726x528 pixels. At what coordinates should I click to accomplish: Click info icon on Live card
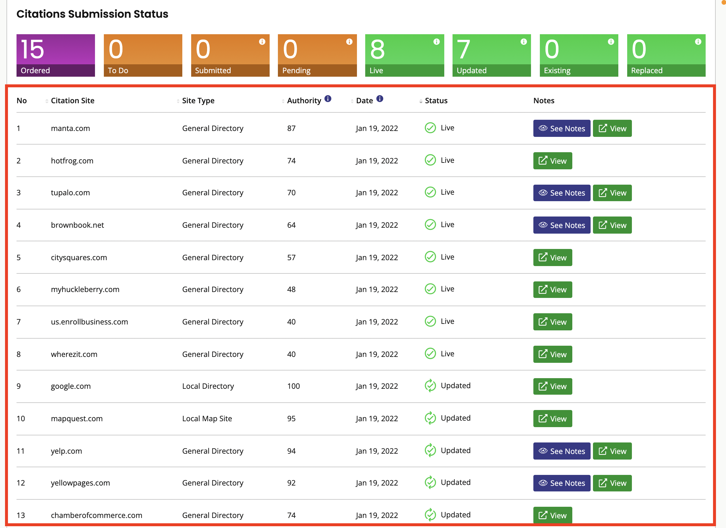(x=436, y=42)
